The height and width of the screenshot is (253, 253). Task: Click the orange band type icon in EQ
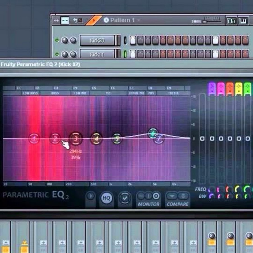point(230,89)
